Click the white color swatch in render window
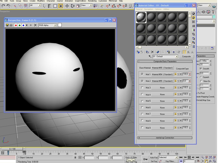Viewport: 218px width, 163px height. point(60,25)
